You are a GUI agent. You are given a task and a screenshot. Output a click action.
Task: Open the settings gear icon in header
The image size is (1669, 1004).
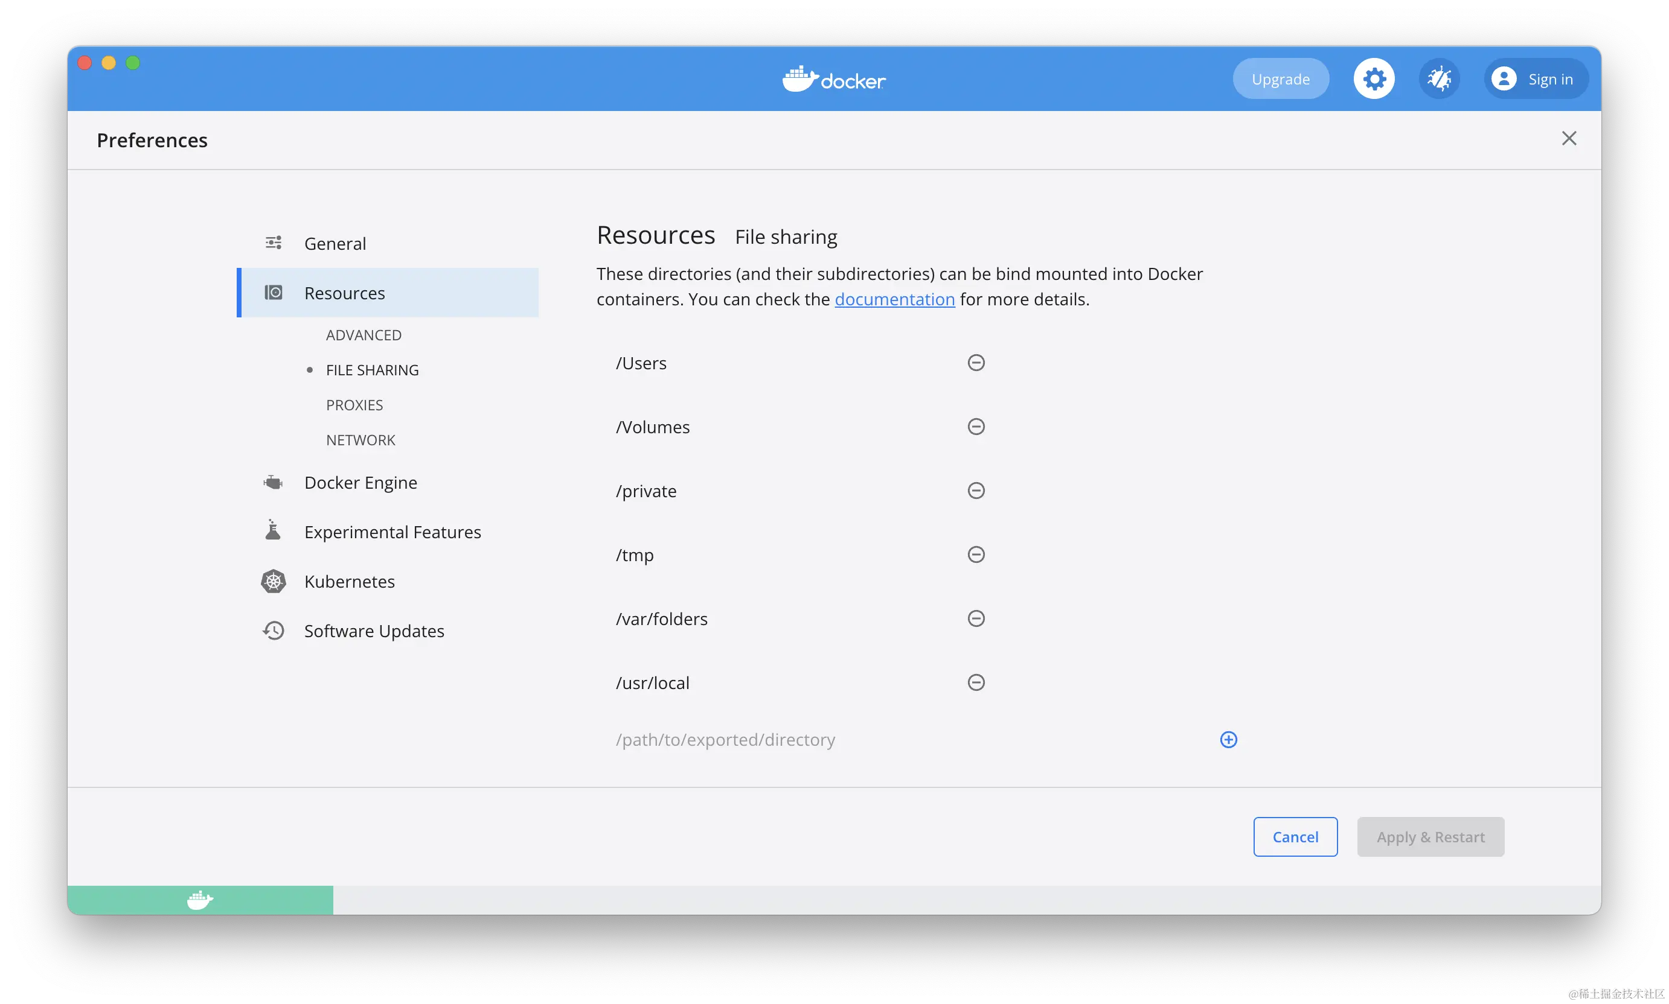click(x=1374, y=79)
